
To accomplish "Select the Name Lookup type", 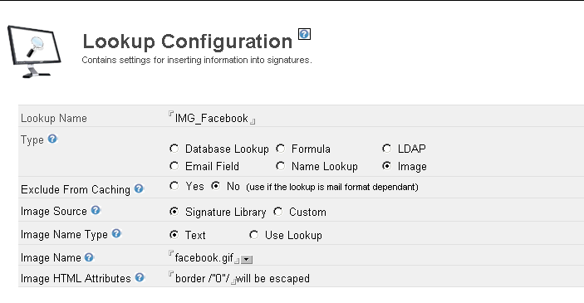I will (x=281, y=166).
